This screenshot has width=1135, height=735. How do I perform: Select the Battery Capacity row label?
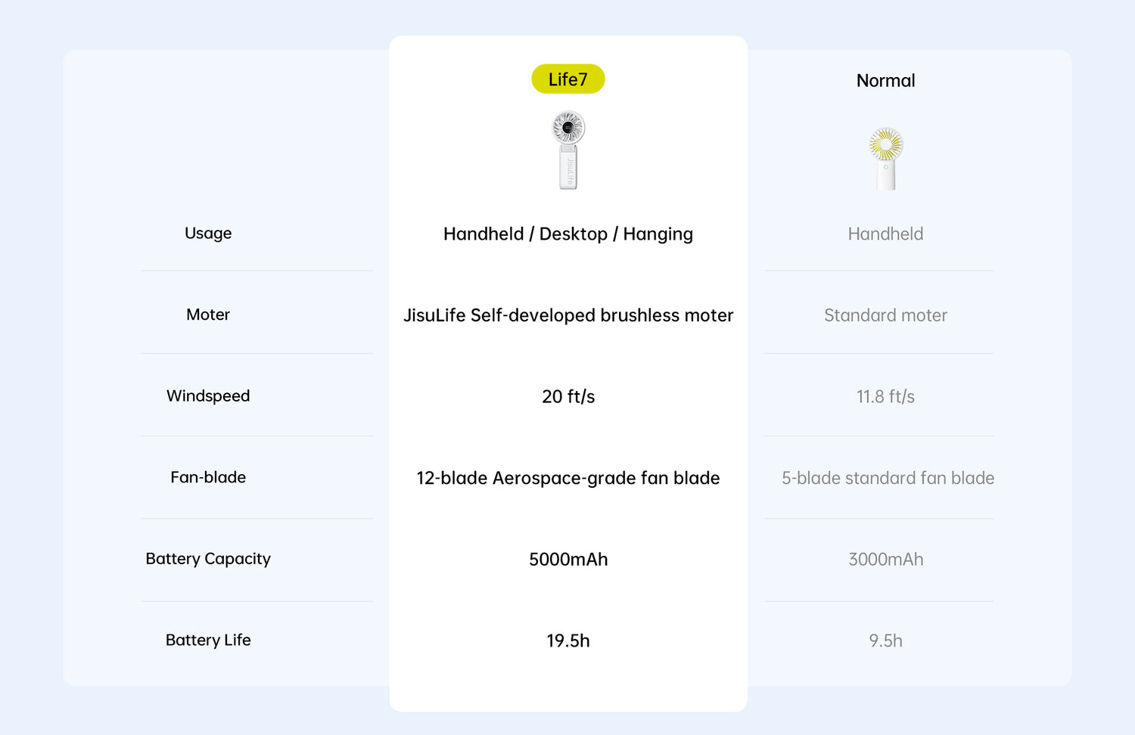[208, 559]
